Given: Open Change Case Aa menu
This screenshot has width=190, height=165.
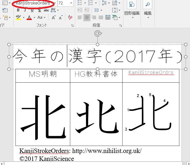Looking at the screenshot, I should pyautogui.click(x=42, y=17).
